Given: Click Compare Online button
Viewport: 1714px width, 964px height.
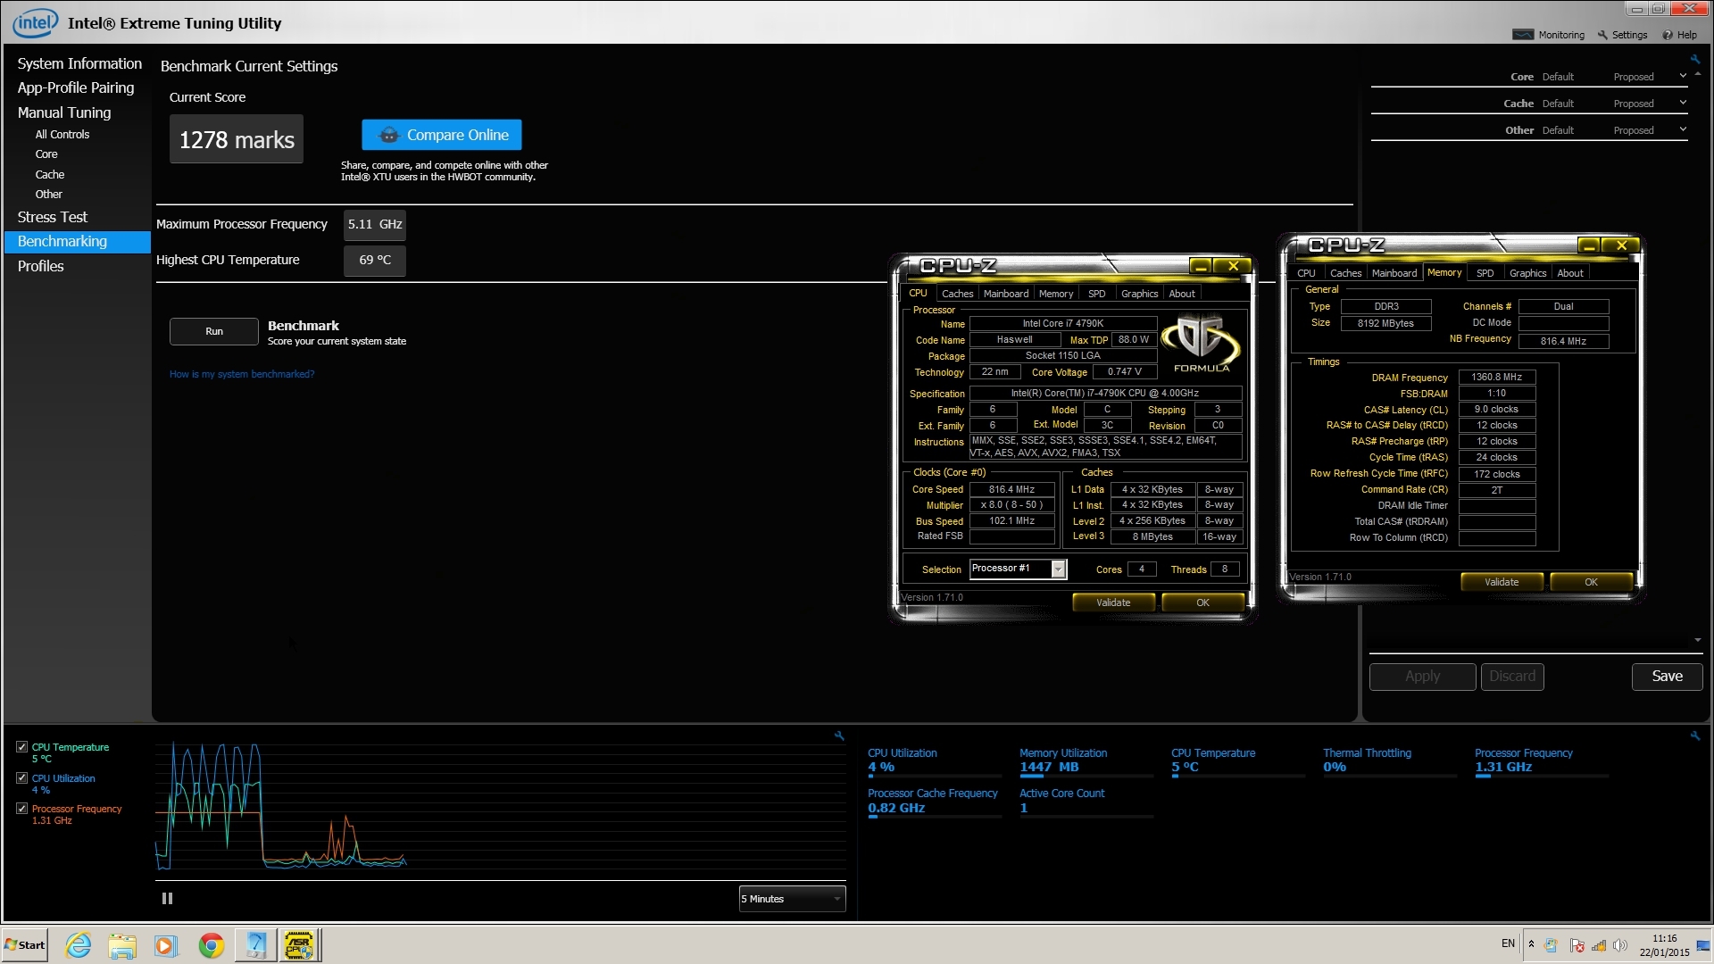Looking at the screenshot, I should click(442, 135).
